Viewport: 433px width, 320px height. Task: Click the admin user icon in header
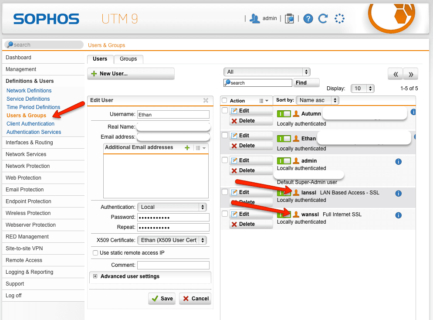click(254, 18)
